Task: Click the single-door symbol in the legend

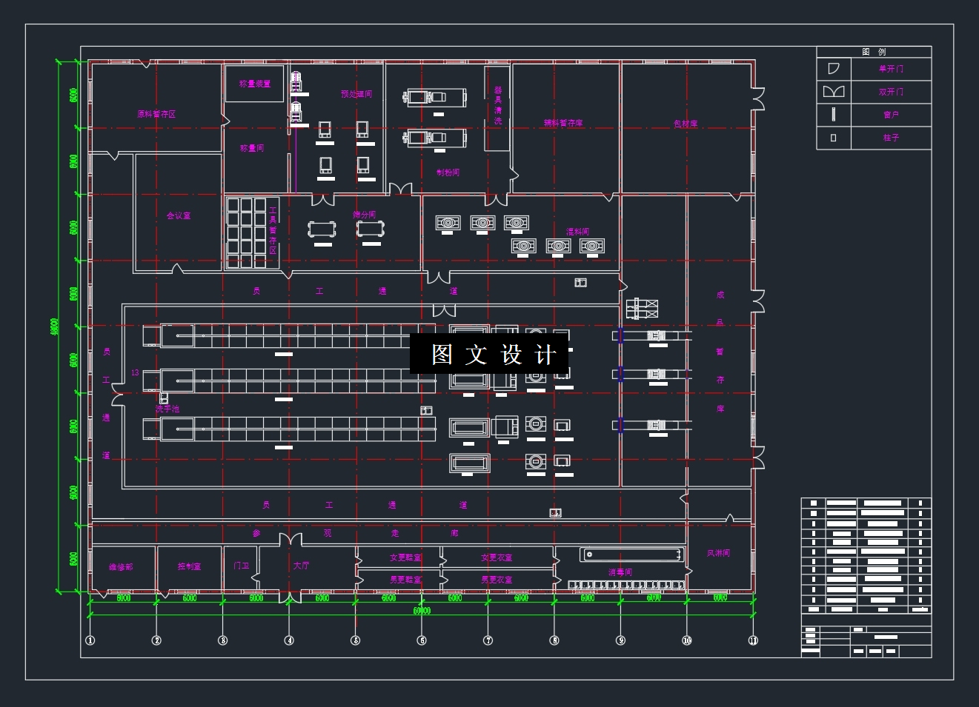Action: pos(834,69)
